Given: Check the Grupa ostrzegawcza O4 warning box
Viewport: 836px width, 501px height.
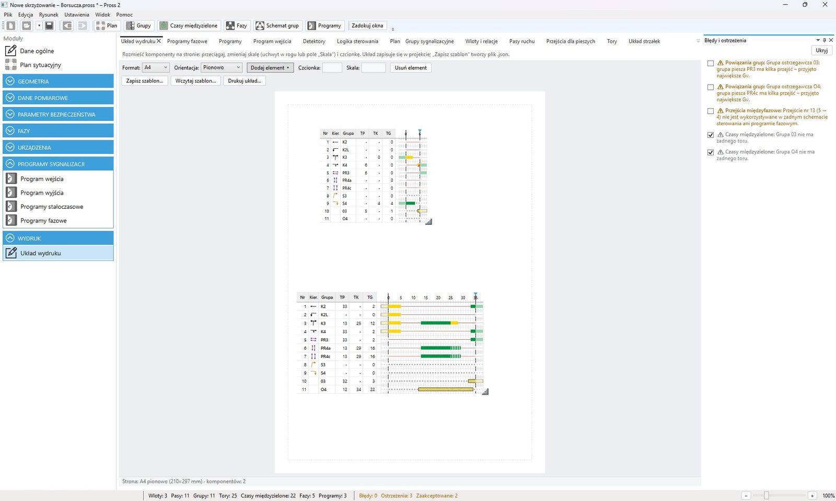Looking at the screenshot, I should click(x=711, y=87).
